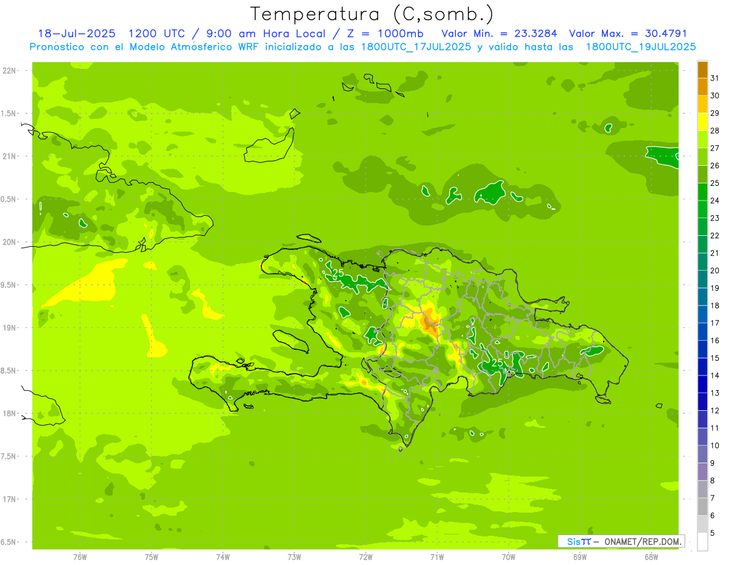
Task: Click legend value 23
Action: coord(715,218)
